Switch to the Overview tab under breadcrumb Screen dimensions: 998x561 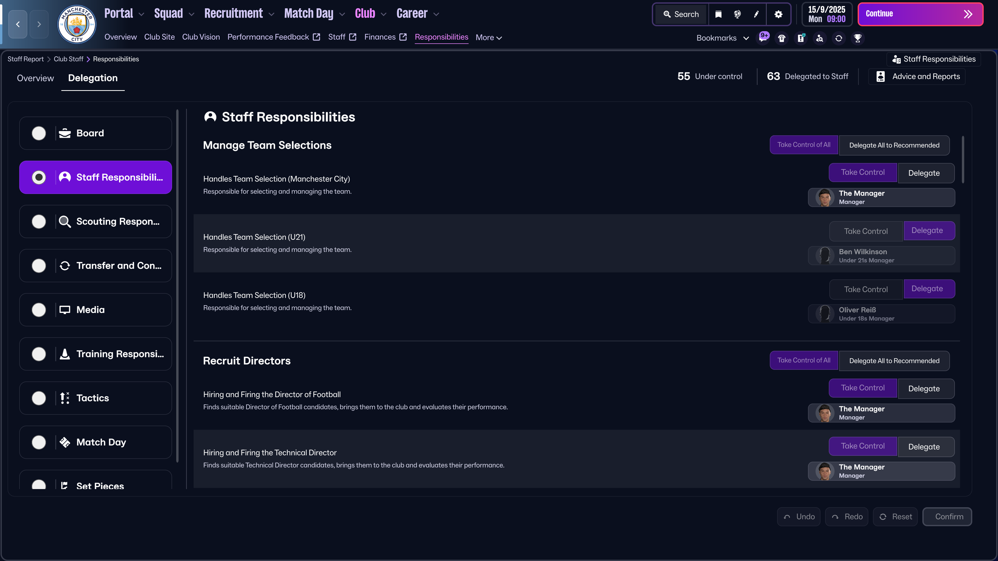35,78
